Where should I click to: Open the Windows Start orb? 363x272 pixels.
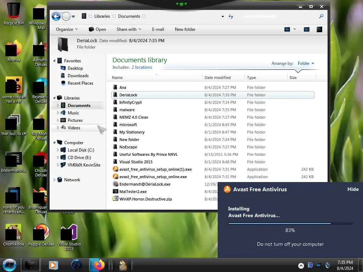pos(10,265)
